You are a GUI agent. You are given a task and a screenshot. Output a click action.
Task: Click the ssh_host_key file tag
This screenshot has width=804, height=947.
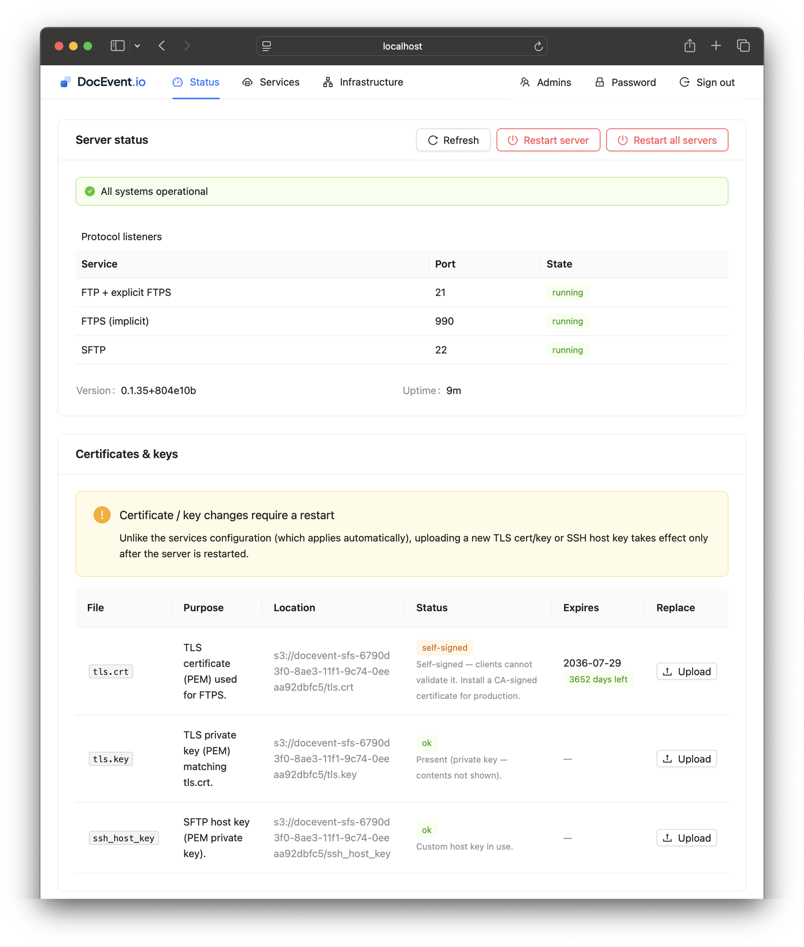point(124,838)
